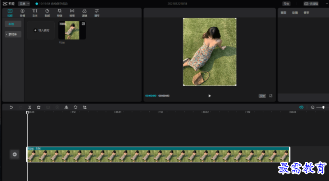The image size is (329, 181).
Task: Open the 滤镜 filters tab
Action: click(84, 13)
